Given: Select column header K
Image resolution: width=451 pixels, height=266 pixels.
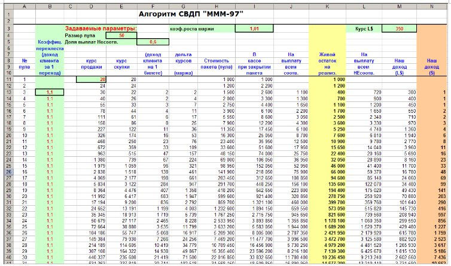Looking at the screenshot, I should (327, 7).
